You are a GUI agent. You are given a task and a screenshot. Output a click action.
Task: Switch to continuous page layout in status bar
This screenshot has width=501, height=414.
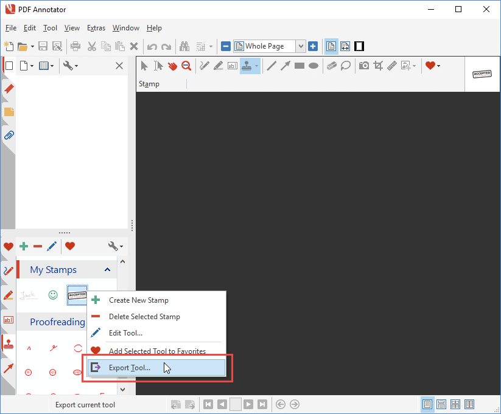tap(441, 405)
